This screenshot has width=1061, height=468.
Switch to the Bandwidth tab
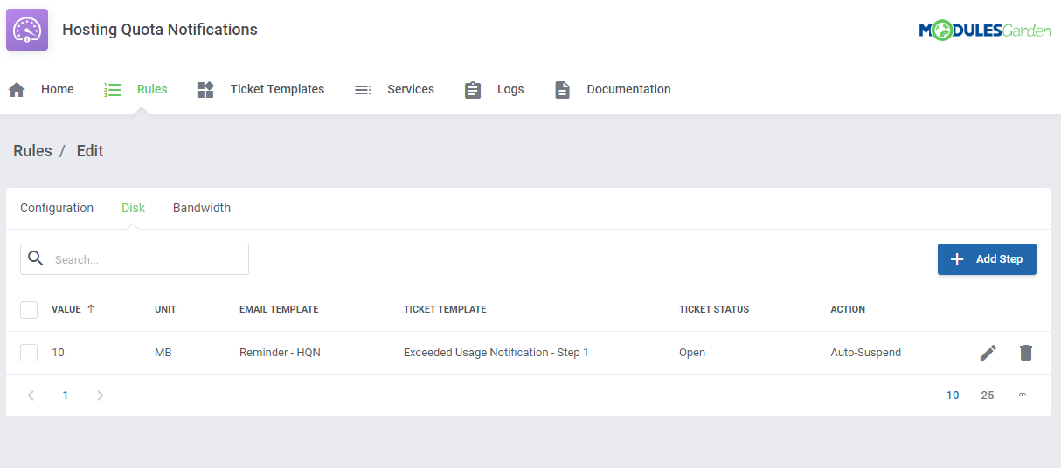click(x=202, y=208)
